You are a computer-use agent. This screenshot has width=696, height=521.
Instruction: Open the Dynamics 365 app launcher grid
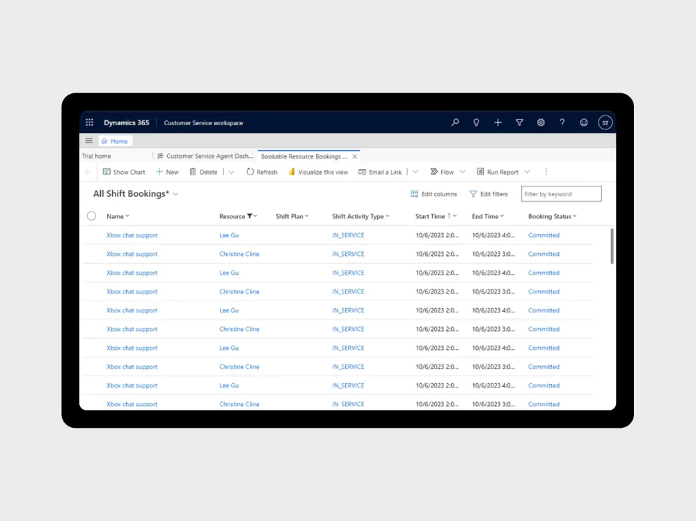point(89,122)
